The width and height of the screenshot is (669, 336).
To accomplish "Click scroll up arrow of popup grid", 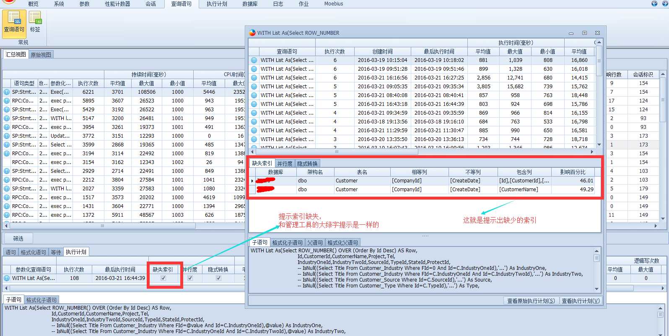I will [x=599, y=42].
